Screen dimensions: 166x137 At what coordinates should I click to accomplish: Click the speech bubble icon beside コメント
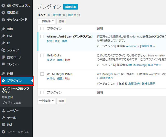3,64
